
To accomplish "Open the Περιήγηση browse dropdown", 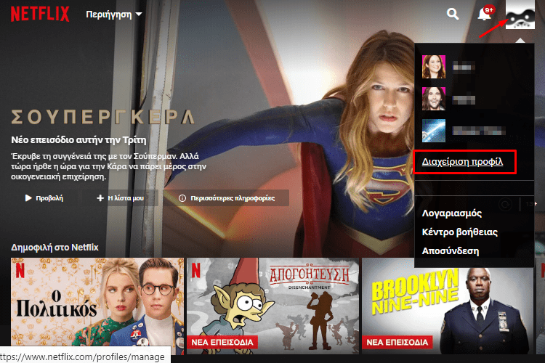I will [x=114, y=15].
